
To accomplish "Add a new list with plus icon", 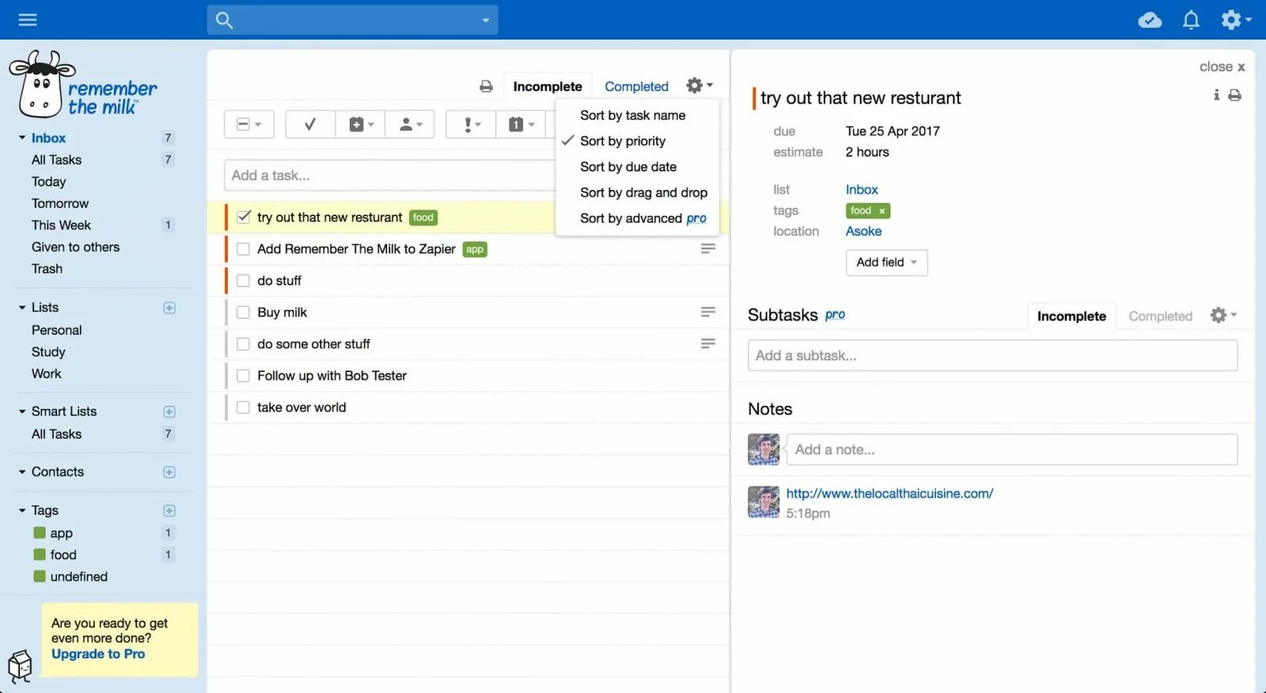I will (169, 308).
